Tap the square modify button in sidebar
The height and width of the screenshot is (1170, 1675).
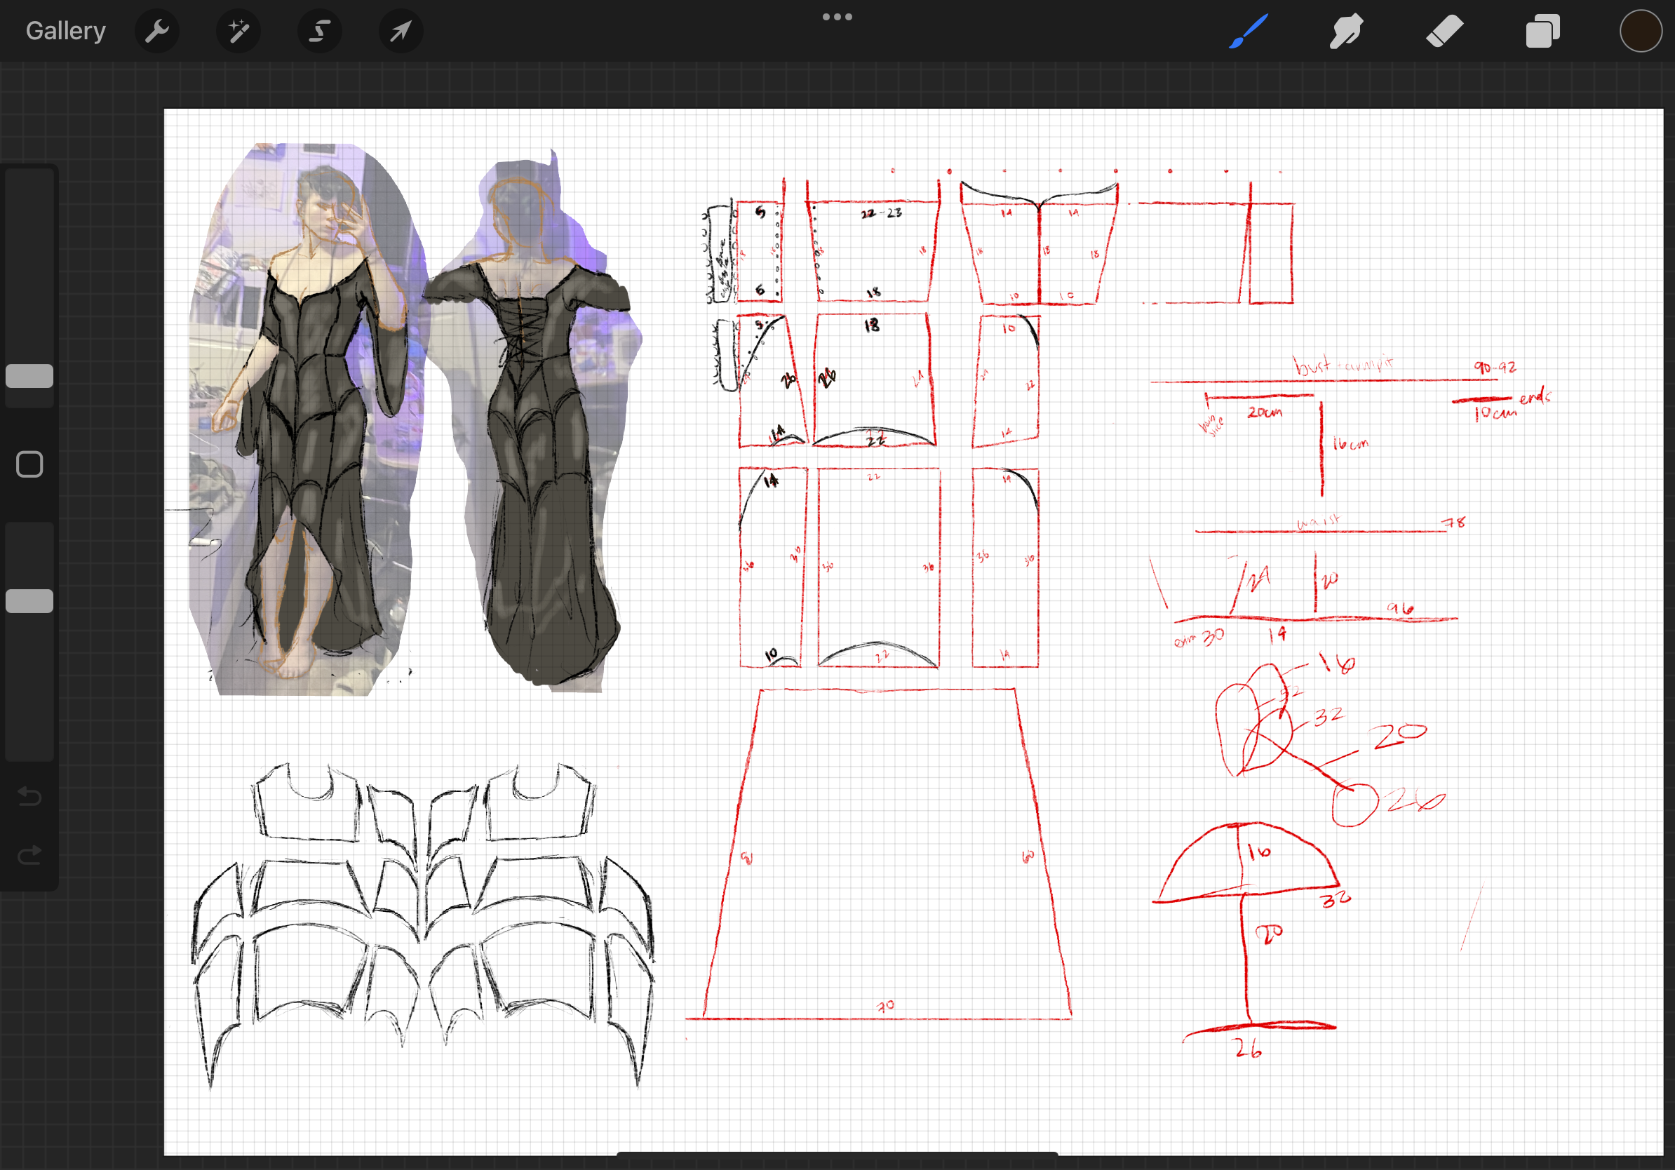pos(29,464)
